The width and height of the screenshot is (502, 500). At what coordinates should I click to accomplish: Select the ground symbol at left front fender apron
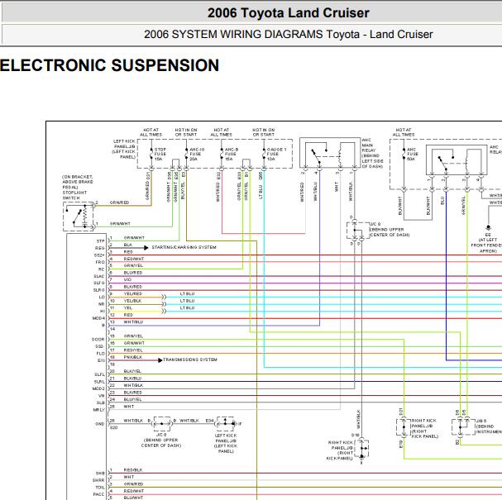[x=488, y=227]
